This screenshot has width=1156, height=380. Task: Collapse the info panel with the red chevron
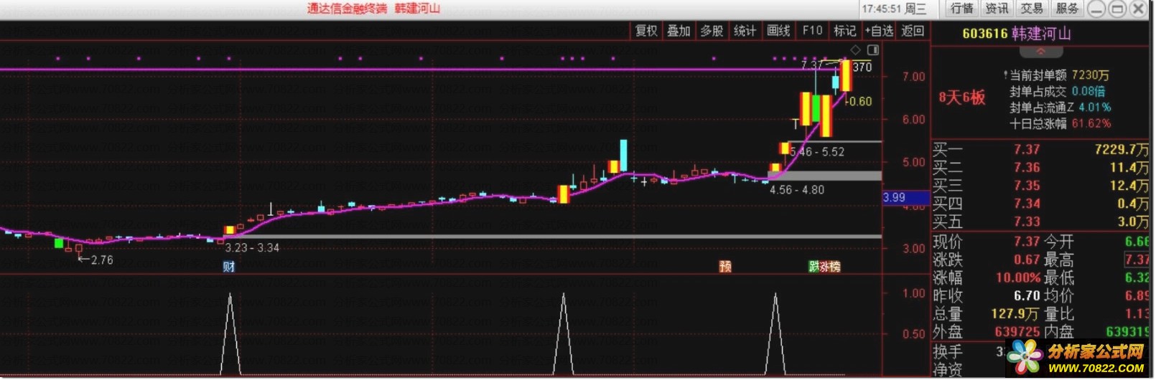pos(1041,52)
